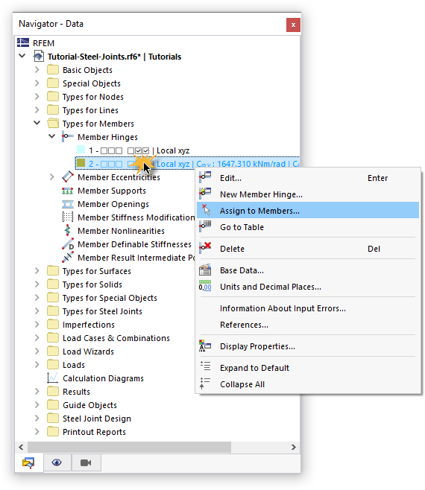The width and height of the screenshot is (425, 490).
Task: Click the Display Properties icon
Action: pyautogui.click(x=205, y=346)
